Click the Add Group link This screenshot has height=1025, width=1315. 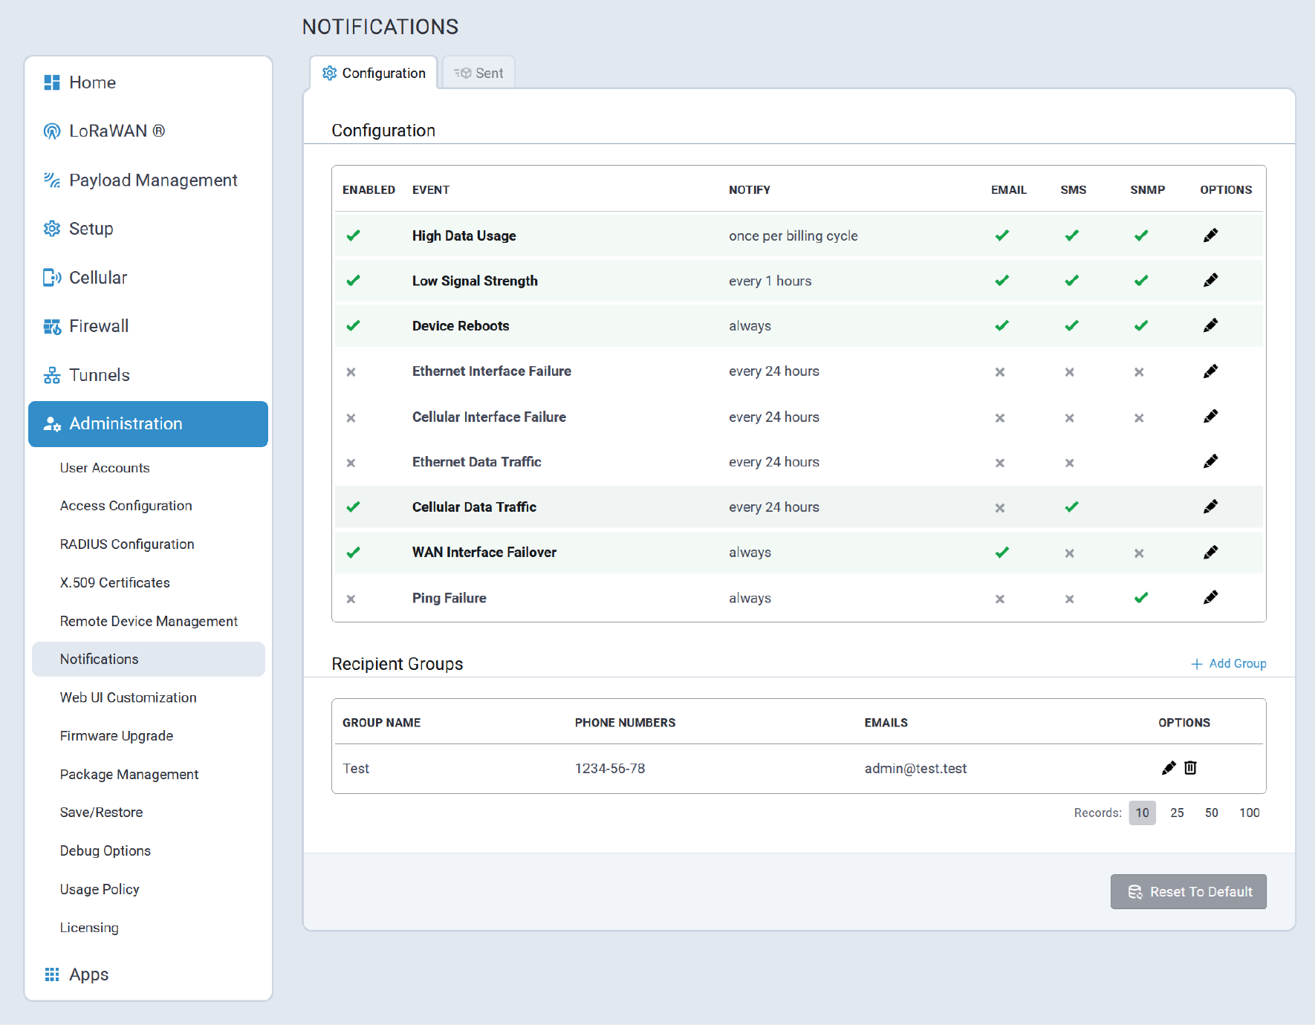(x=1229, y=663)
